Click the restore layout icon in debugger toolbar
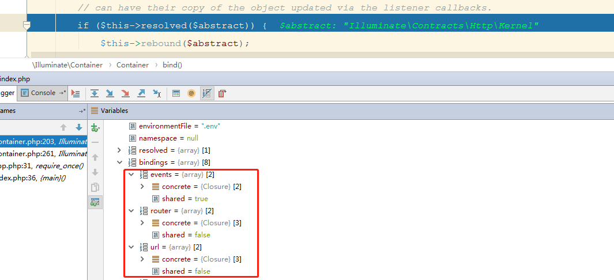This screenshot has height=280, width=614. pos(223,93)
